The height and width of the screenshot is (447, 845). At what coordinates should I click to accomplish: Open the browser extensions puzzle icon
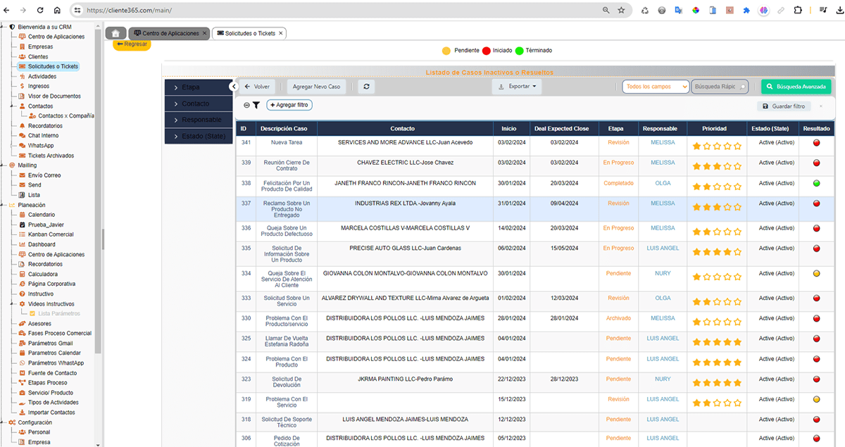coord(798,11)
